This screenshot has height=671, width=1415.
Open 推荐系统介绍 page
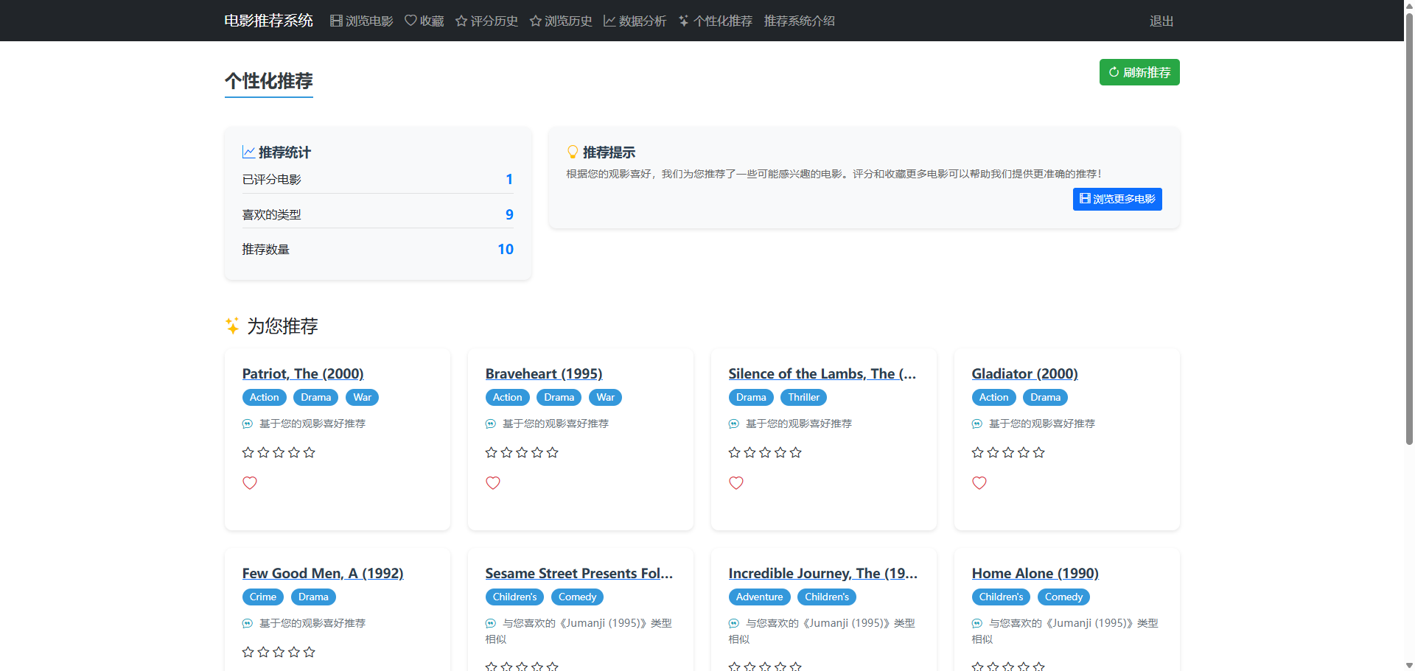coord(800,21)
